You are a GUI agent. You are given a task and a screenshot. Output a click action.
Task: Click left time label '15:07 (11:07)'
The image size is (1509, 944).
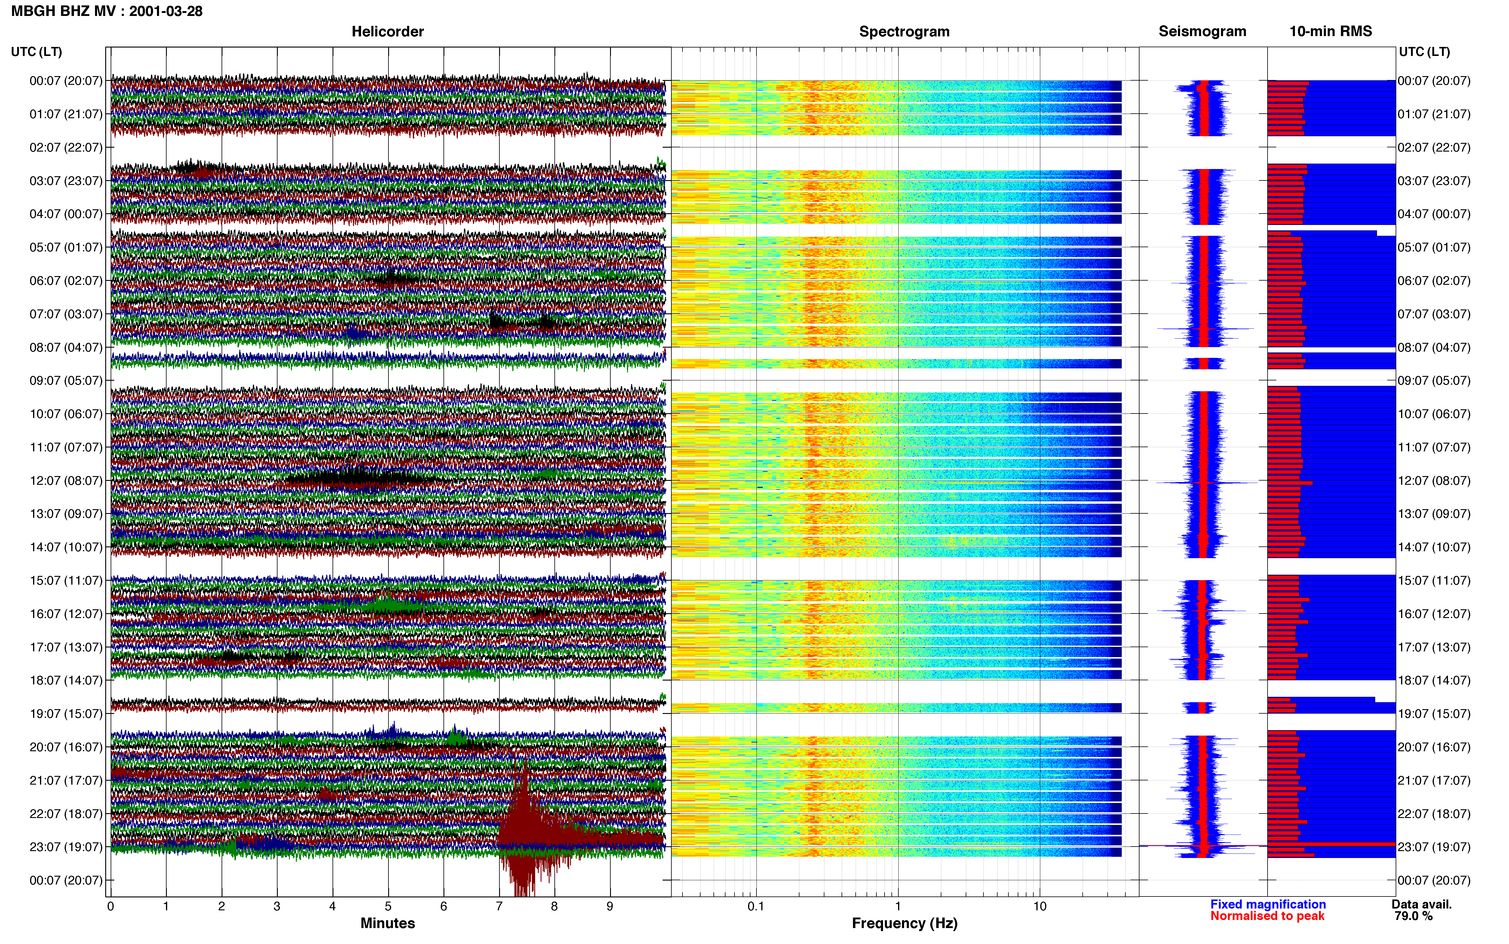pos(66,580)
